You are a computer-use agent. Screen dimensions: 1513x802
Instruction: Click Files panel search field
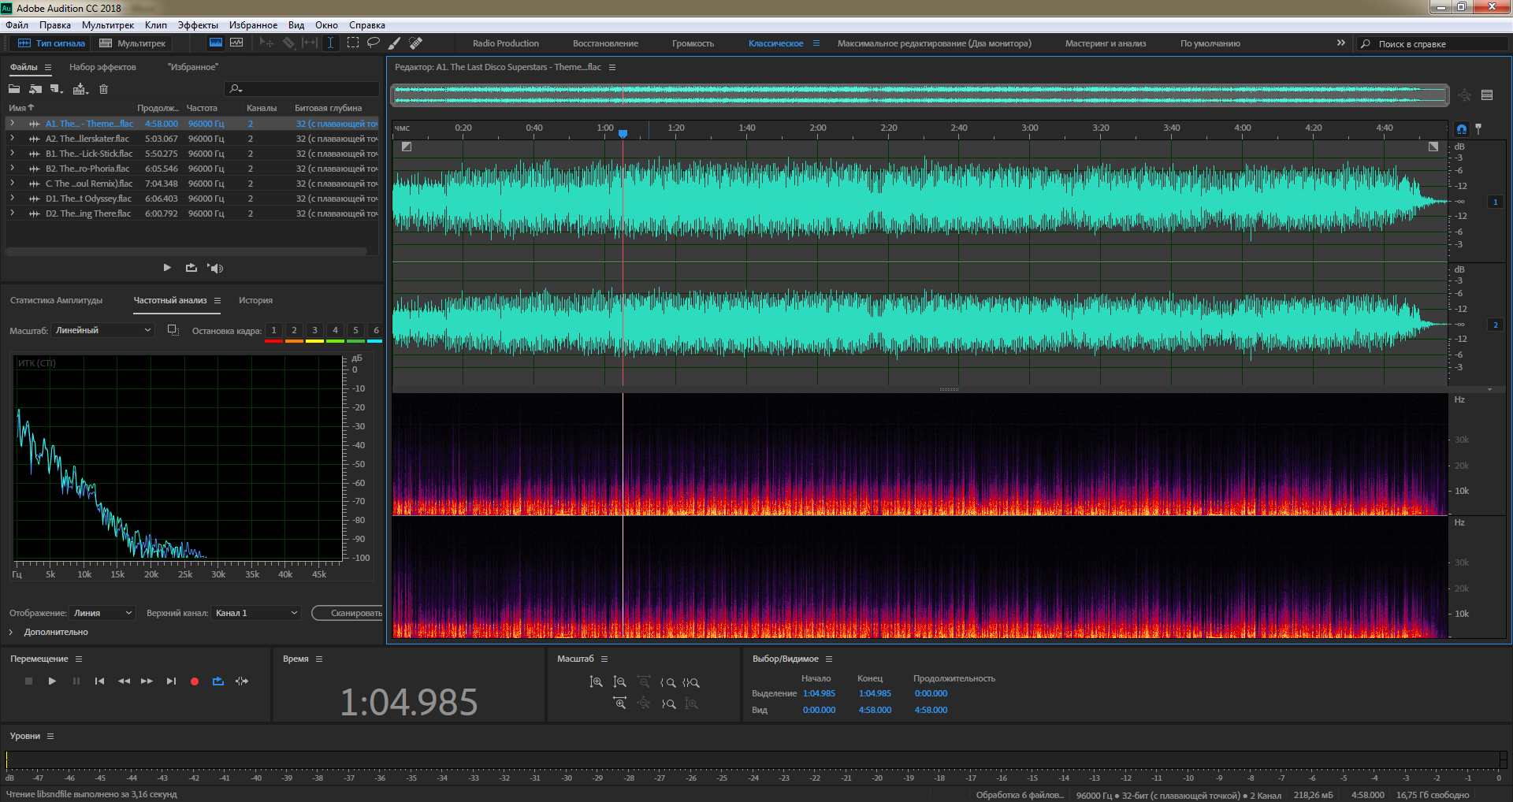coord(302,89)
